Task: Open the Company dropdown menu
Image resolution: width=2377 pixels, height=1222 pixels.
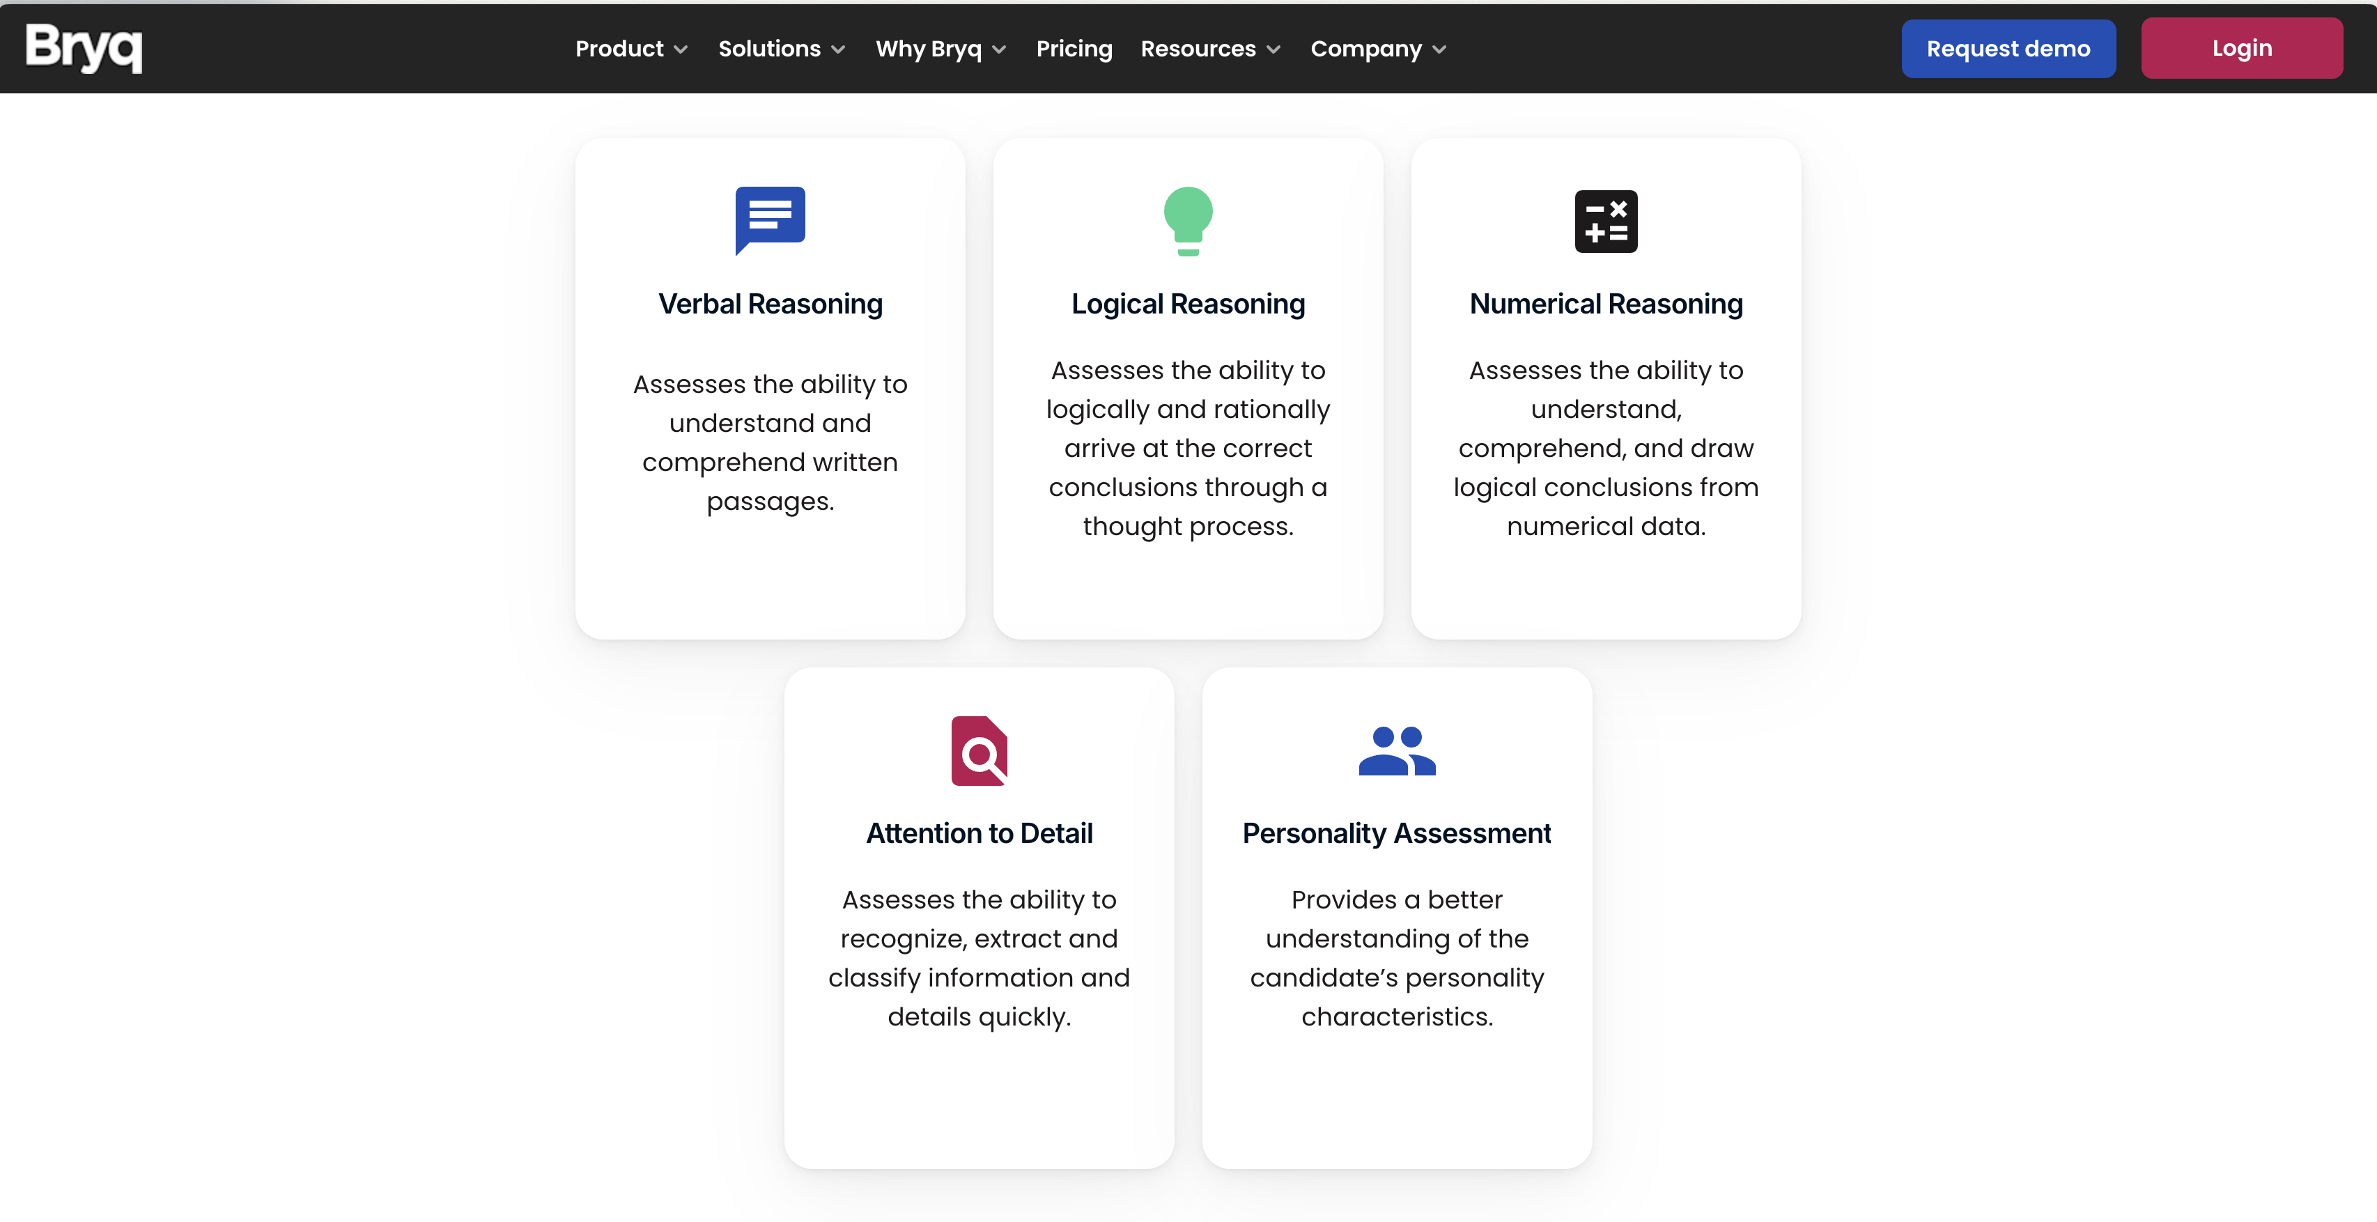Action: click(x=1377, y=48)
